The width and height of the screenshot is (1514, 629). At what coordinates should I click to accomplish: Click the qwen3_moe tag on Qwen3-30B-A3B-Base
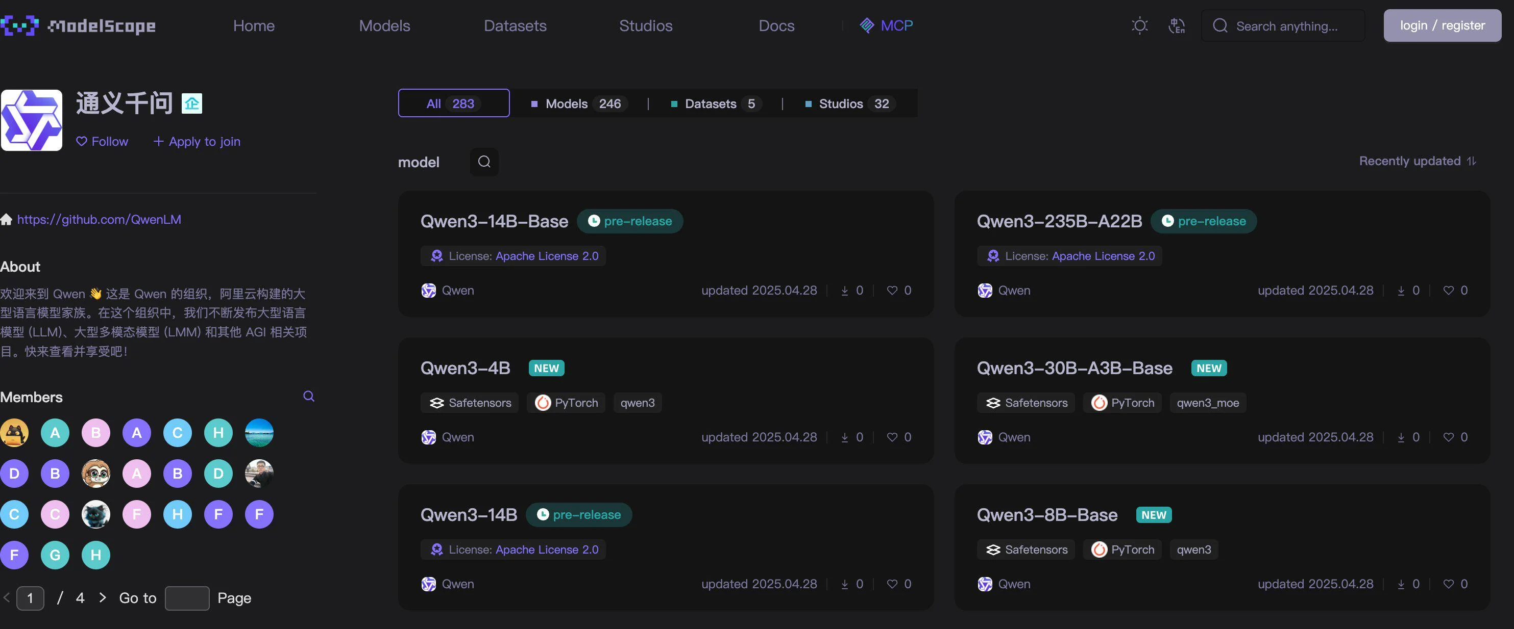pyautogui.click(x=1207, y=403)
